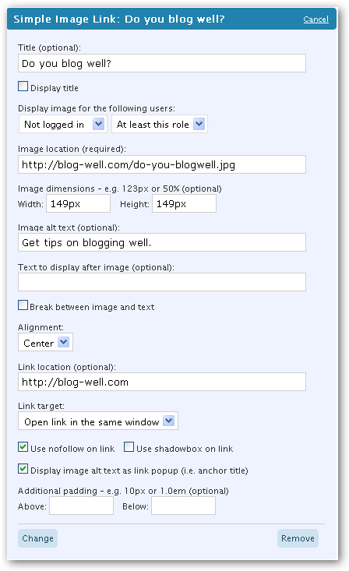Click the Above padding field
The image size is (349, 571).
(81, 506)
